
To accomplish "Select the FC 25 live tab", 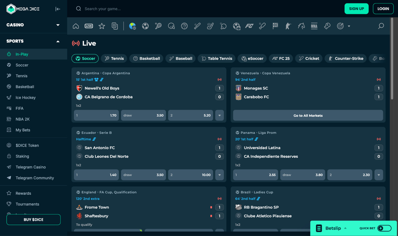I will (x=281, y=58).
